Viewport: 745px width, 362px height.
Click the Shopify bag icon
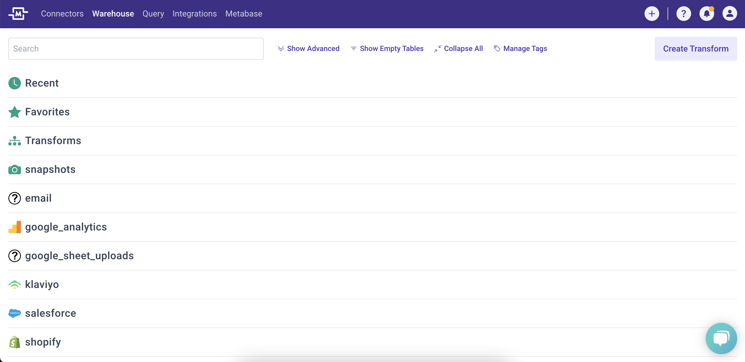[14, 342]
